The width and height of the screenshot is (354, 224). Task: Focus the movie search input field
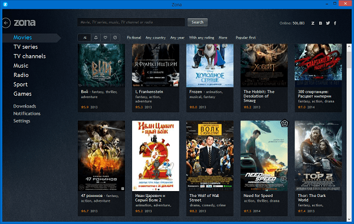131,22
